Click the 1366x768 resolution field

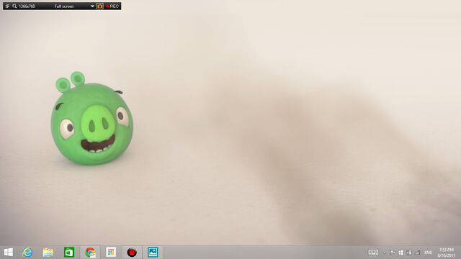tap(27, 6)
